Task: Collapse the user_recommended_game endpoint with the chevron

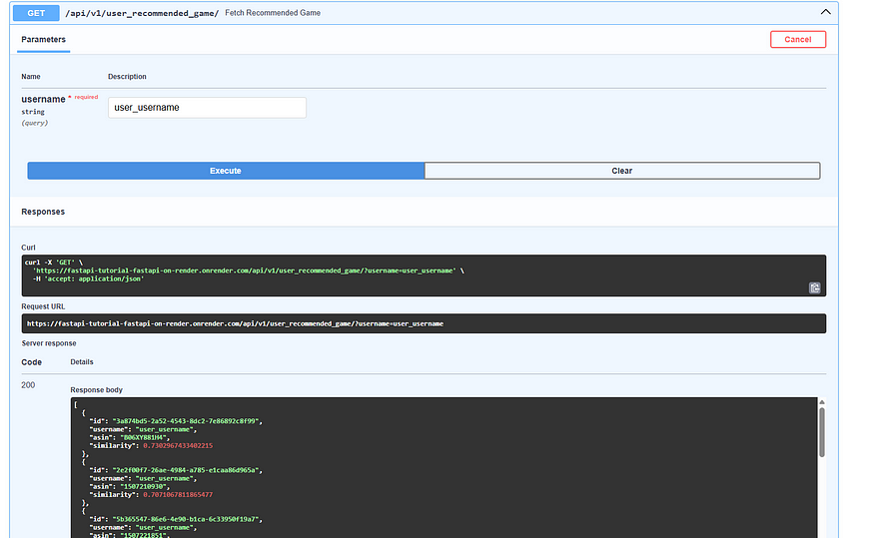Action: [825, 12]
